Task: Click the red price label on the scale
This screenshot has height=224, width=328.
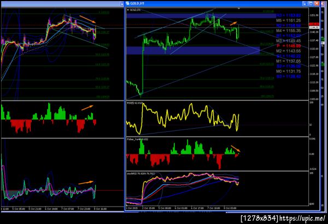Action: pos(314,25)
